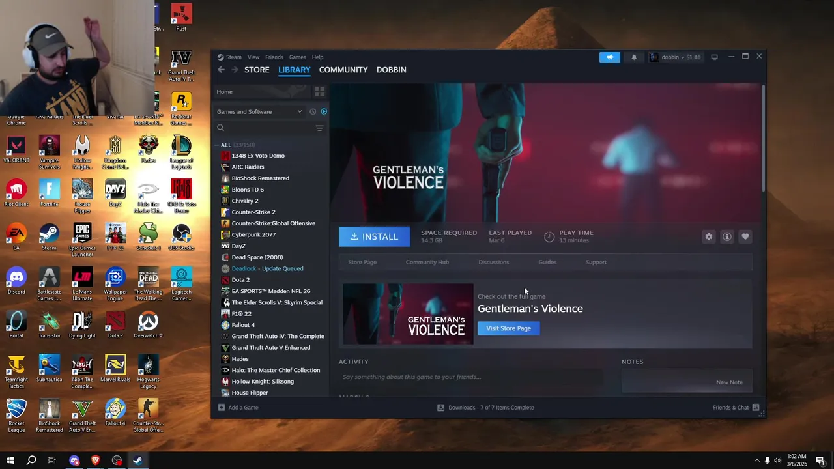Viewport: 834px width, 469px height.
Task: Select Hades in the library list
Action: click(x=240, y=359)
